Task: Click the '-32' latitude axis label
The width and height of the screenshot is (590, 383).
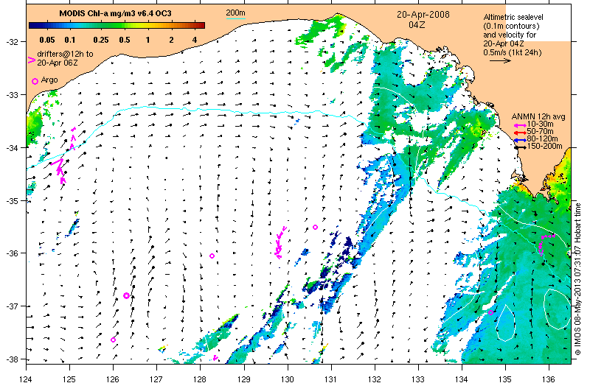Action: pyautogui.click(x=11, y=42)
